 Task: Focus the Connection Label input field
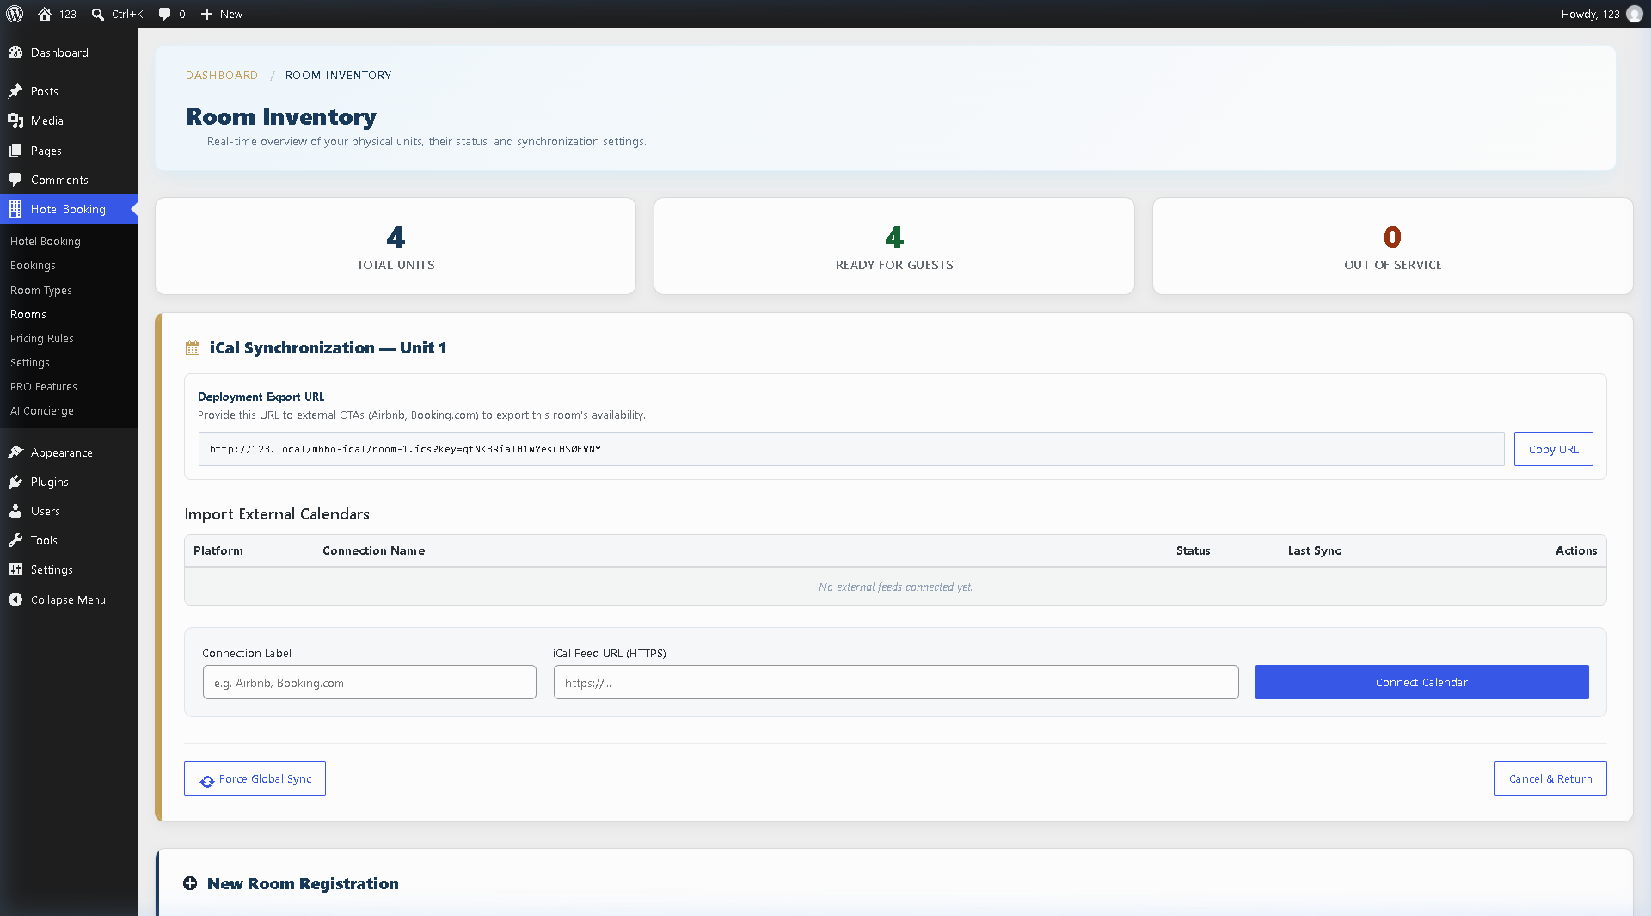pyautogui.click(x=370, y=682)
